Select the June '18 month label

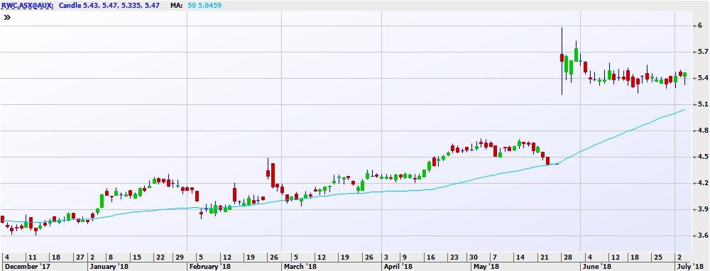597,267
